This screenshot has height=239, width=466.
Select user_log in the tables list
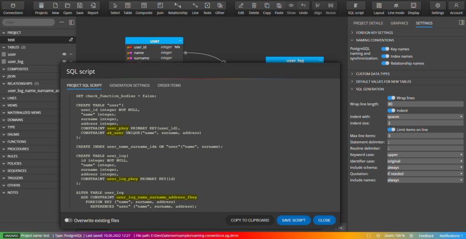tap(15, 61)
